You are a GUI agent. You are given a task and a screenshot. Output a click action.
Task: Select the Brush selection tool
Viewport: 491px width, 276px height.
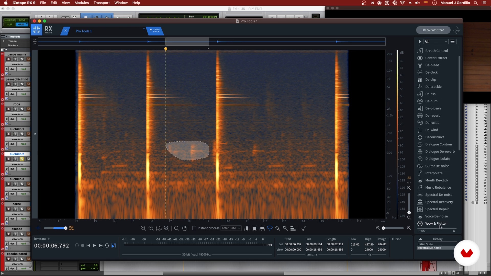(278, 228)
